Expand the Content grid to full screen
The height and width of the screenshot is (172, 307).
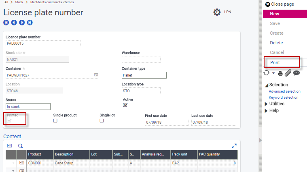tap(234, 146)
